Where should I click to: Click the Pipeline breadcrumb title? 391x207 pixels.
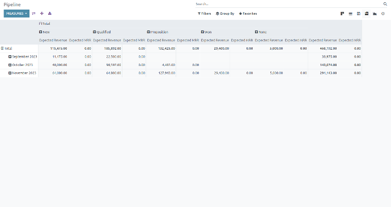click(12, 5)
